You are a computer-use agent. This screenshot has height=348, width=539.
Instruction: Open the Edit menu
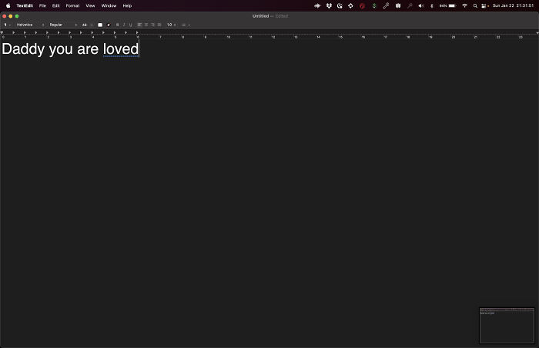click(56, 5)
